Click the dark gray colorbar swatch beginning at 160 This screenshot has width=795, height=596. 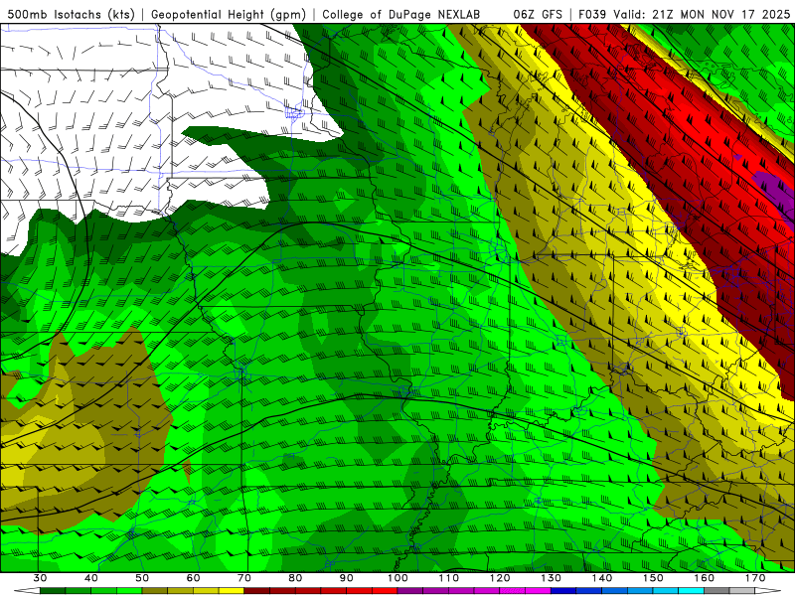point(716,591)
